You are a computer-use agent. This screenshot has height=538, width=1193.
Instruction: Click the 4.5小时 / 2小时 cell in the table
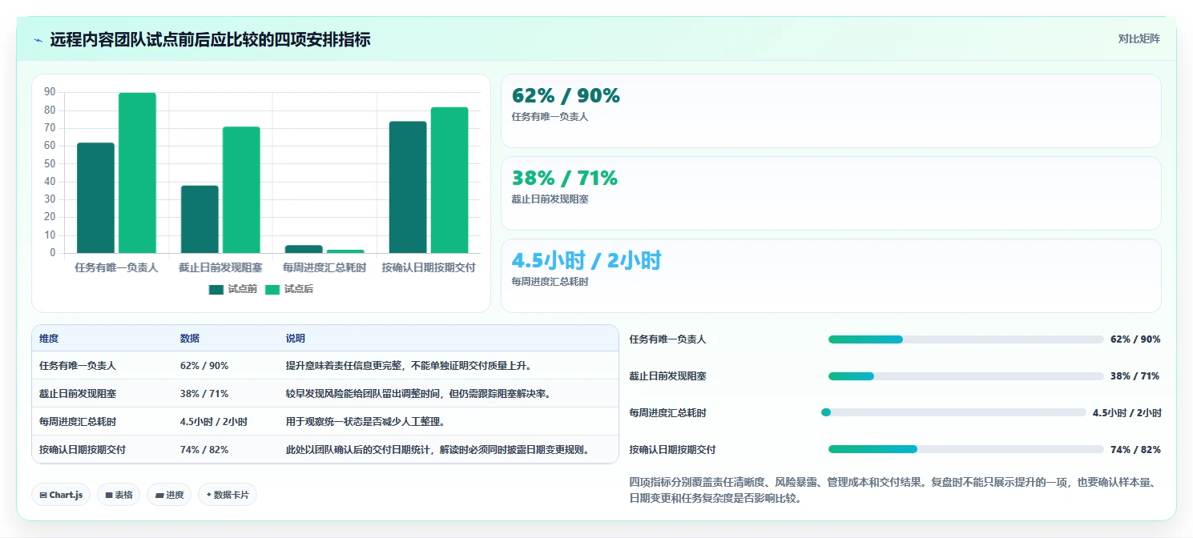[x=214, y=422]
